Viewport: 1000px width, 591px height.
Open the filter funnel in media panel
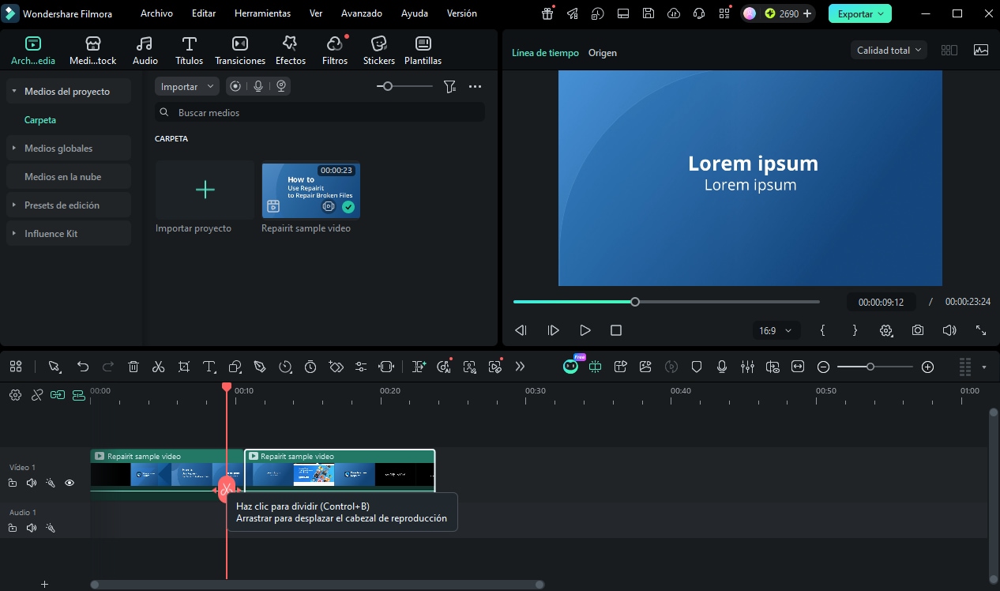point(450,86)
